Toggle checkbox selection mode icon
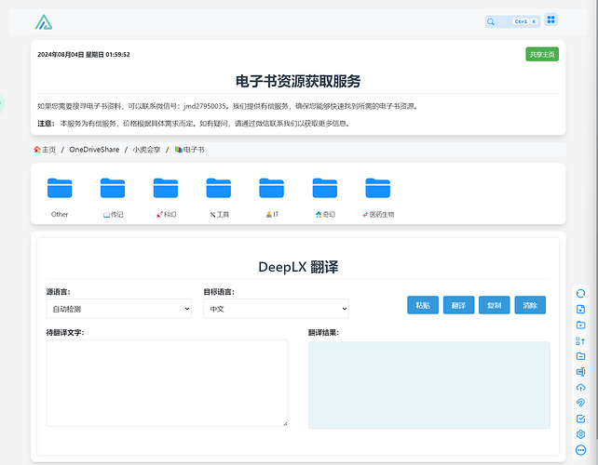Screen dimensions: 598x465 580,418
